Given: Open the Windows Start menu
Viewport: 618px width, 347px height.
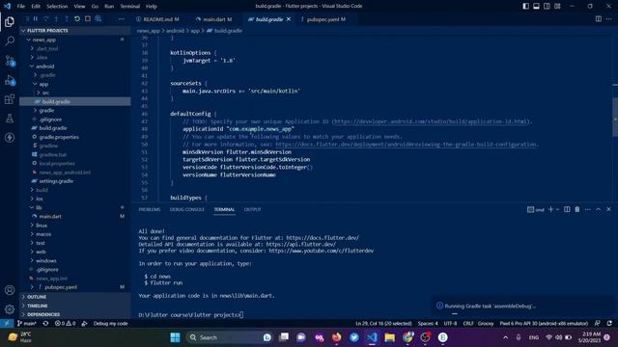Looking at the screenshot, I should point(175,337).
